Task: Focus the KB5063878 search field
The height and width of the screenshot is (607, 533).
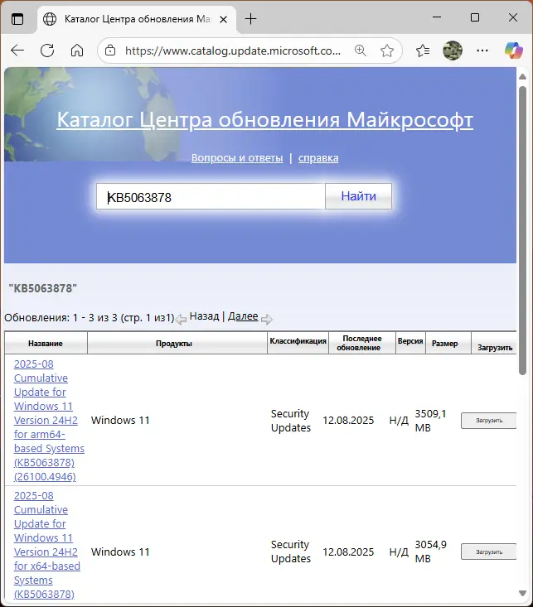Action: pyautogui.click(x=211, y=196)
